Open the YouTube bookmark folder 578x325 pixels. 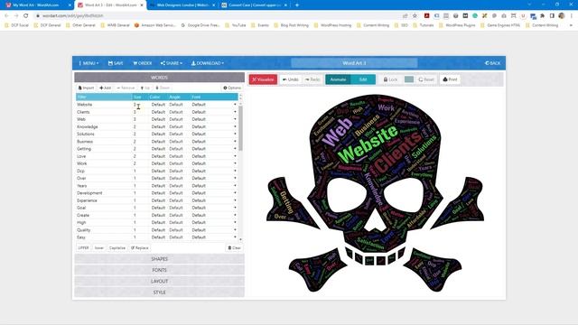[x=236, y=25]
